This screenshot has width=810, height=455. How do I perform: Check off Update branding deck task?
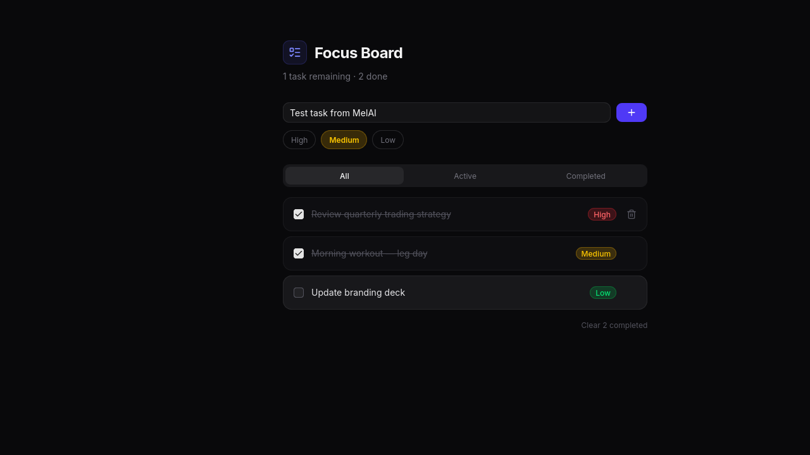click(299, 293)
